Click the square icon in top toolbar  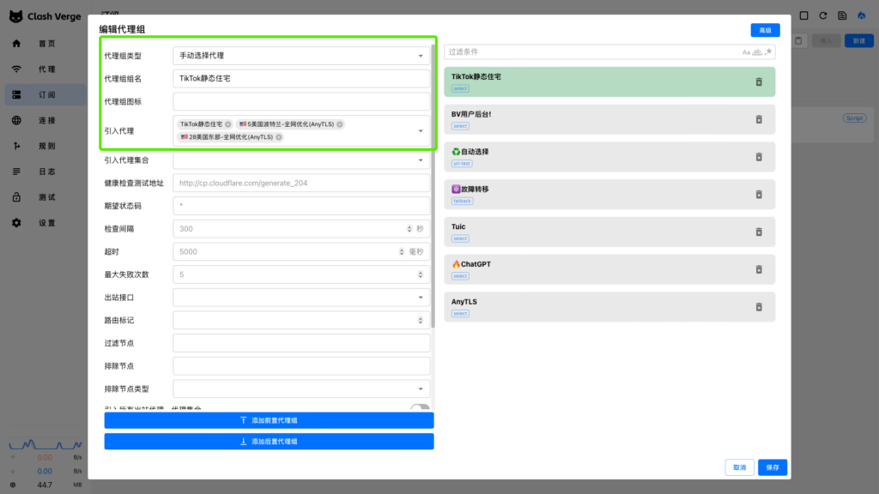click(x=803, y=15)
